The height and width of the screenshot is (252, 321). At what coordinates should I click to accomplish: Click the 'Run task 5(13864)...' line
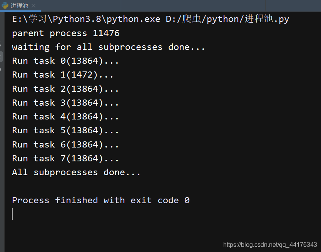[x=65, y=131]
